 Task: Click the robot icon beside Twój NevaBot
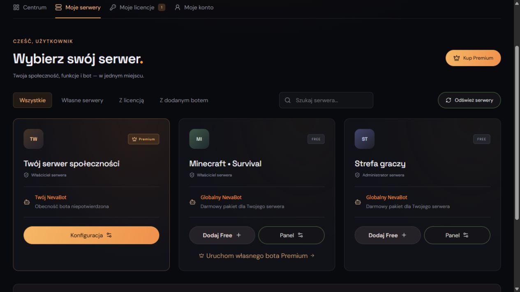point(27,202)
